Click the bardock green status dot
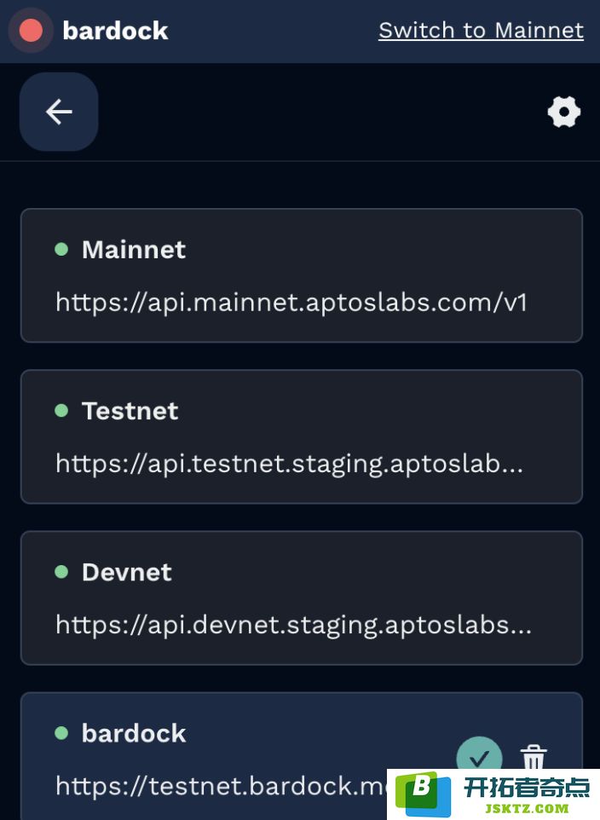 point(61,733)
